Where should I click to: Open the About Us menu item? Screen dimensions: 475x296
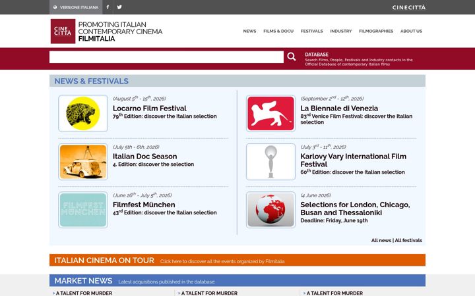tap(411, 31)
